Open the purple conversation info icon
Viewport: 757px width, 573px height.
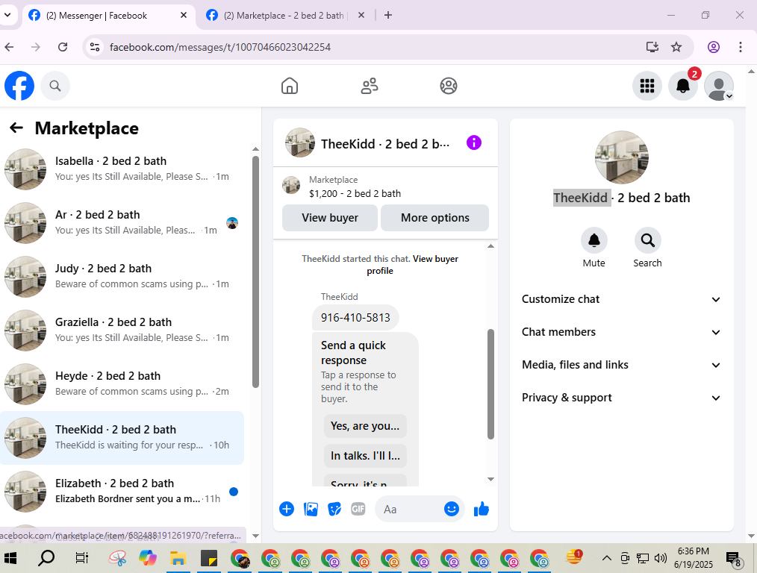click(473, 143)
